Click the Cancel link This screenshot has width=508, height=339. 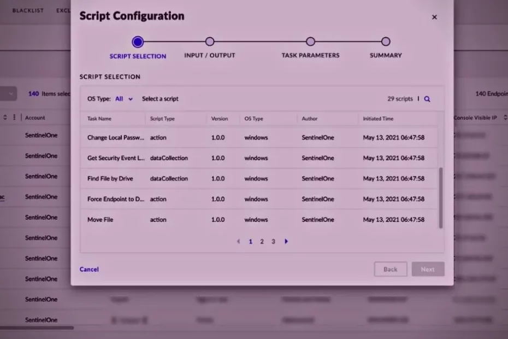(89, 269)
